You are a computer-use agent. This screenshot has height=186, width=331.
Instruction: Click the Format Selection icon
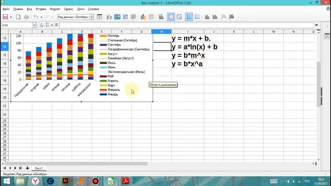99,17
